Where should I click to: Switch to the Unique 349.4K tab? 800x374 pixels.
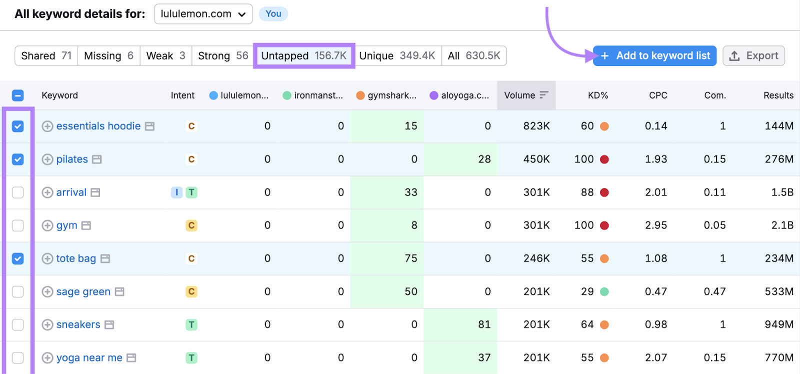pyautogui.click(x=397, y=55)
